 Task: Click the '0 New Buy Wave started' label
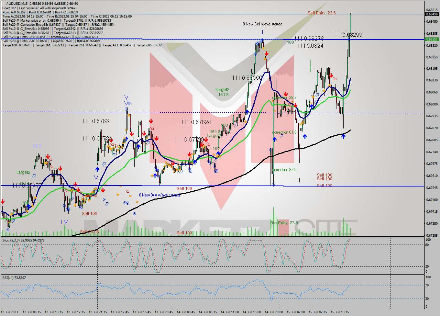pyautogui.click(x=159, y=195)
